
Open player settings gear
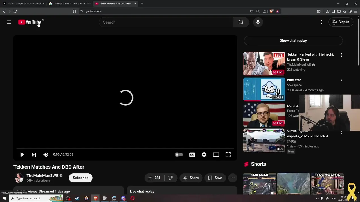pyautogui.click(x=204, y=155)
